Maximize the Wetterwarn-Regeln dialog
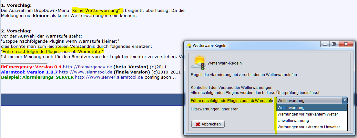 point(334,45)
